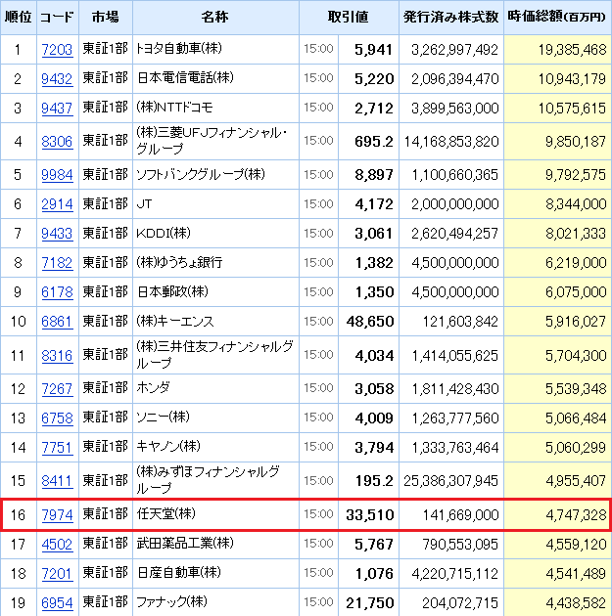Image resolution: width=612 pixels, height=616 pixels.
Task: Open stock code link 8316
Action: pyautogui.click(x=57, y=356)
